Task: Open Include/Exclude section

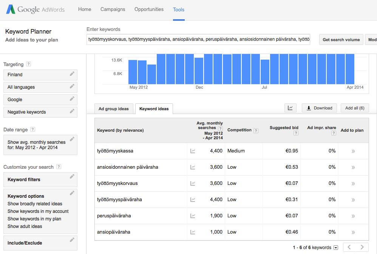Action: 40,243
